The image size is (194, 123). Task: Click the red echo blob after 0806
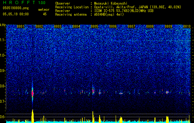pyautogui.click(x=121, y=93)
